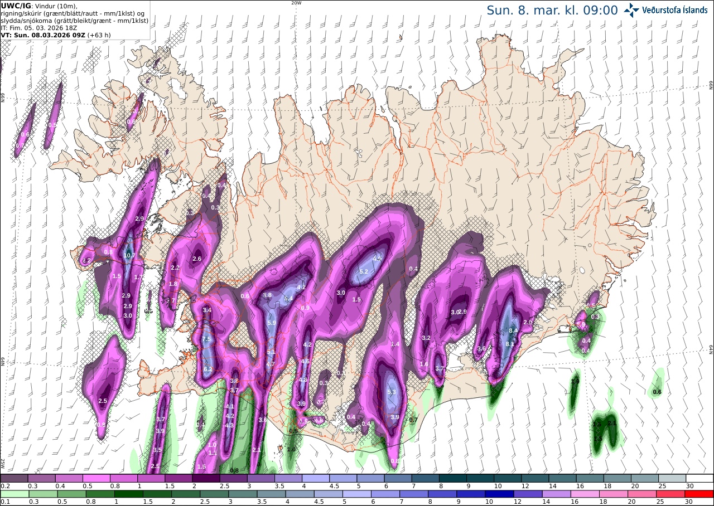The height and width of the screenshot is (506, 714).
Task: Click the '20W' longitude label at the top edge
Action: [x=296, y=3]
